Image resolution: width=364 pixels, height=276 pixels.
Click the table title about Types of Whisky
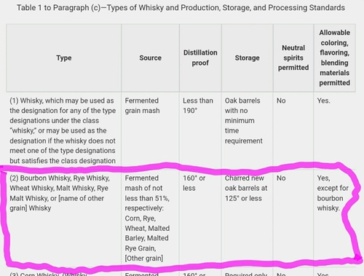[x=181, y=7]
